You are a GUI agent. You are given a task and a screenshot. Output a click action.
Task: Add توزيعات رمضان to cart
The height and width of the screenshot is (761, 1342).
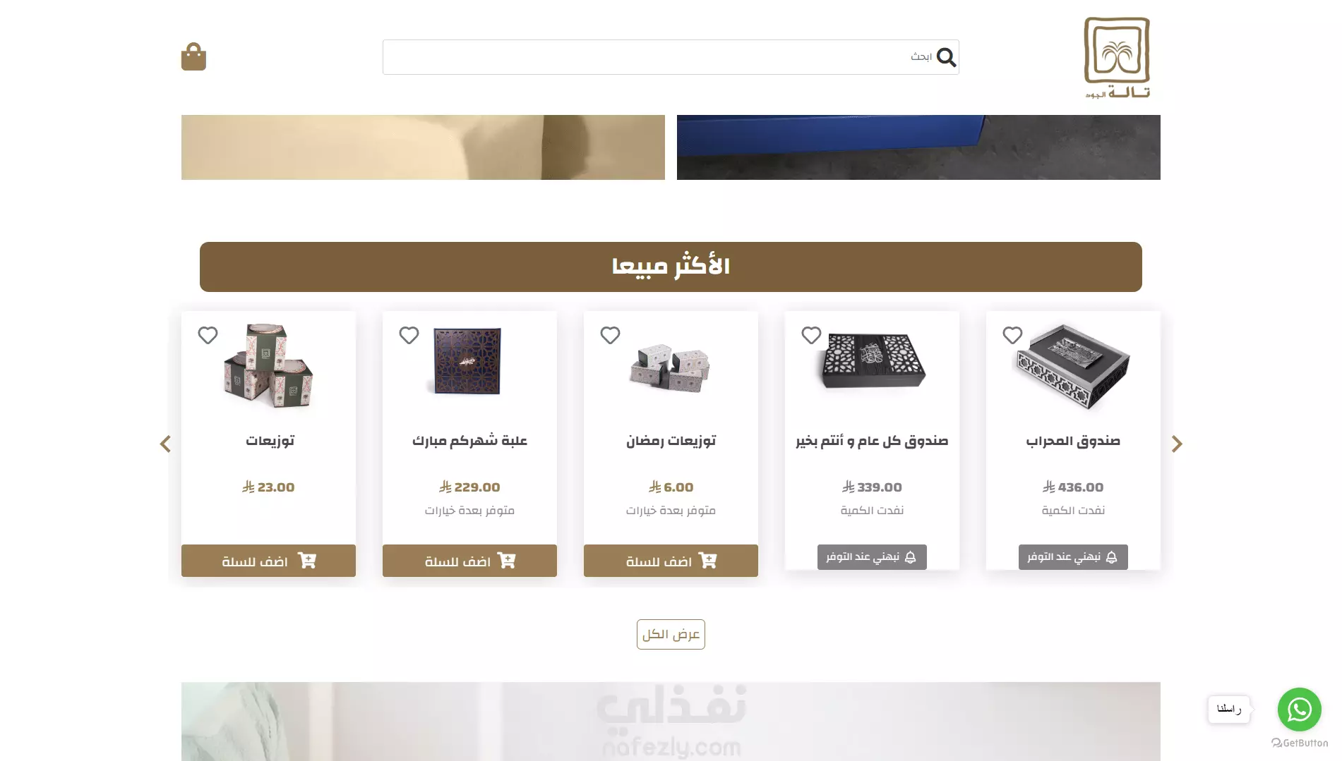tap(671, 561)
